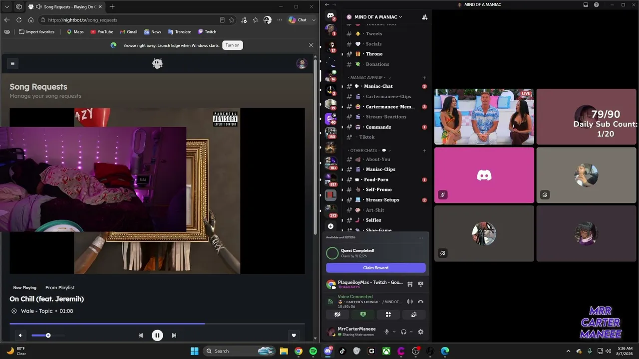Open microphone input options dropdown
This screenshot has width=639, height=359.
point(394,332)
